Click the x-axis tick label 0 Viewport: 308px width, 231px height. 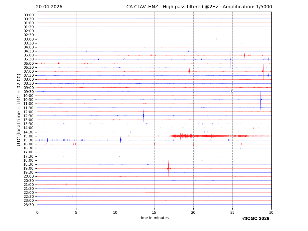click(x=37, y=212)
